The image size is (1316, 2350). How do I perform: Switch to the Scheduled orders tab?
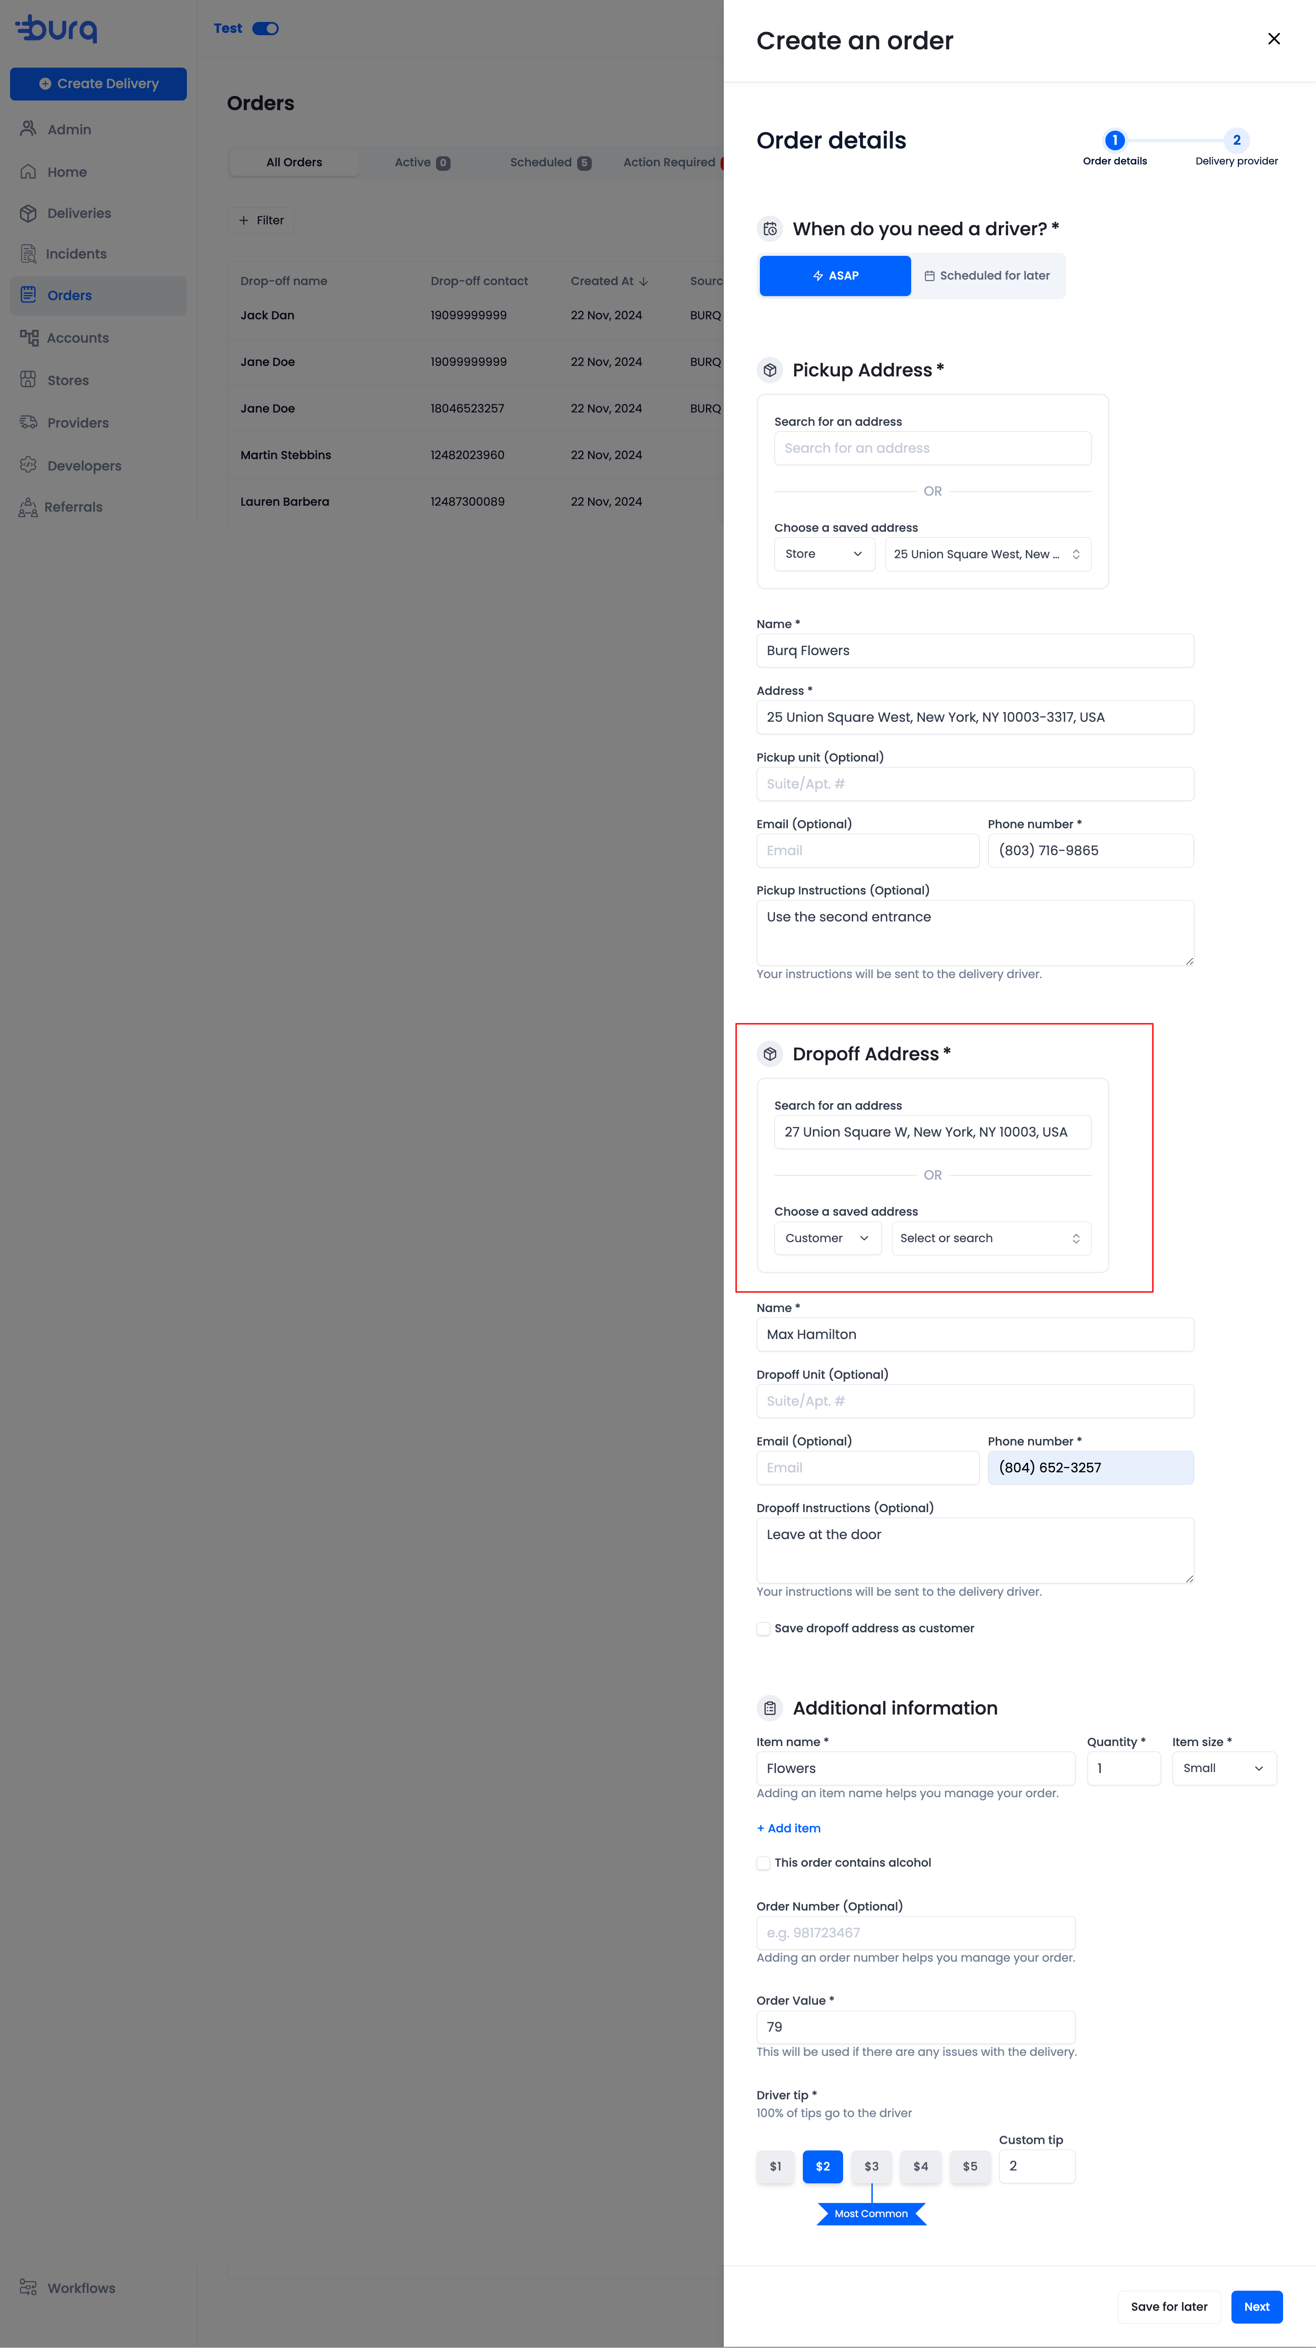click(x=550, y=162)
